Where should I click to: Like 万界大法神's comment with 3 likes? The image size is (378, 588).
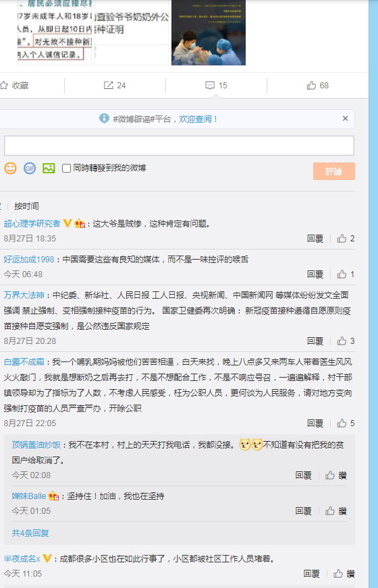tap(346, 341)
